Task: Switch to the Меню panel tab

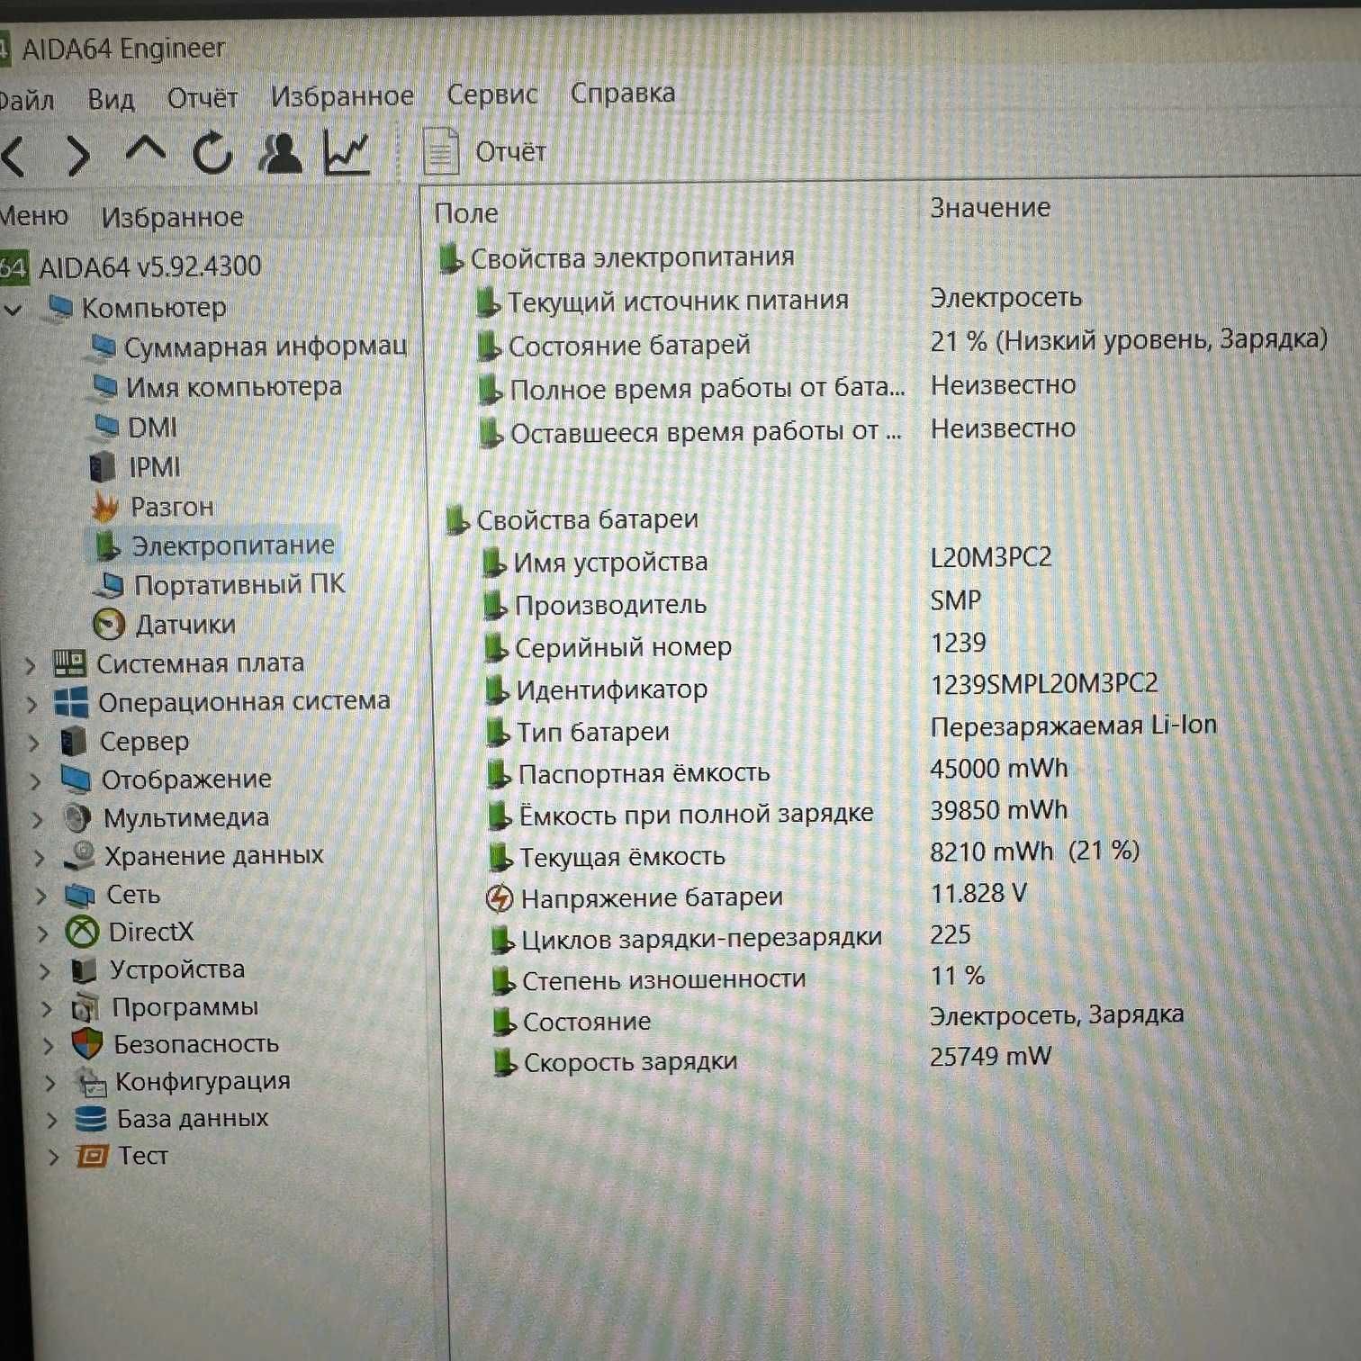Action: pyautogui.click(x=33, y=216)
